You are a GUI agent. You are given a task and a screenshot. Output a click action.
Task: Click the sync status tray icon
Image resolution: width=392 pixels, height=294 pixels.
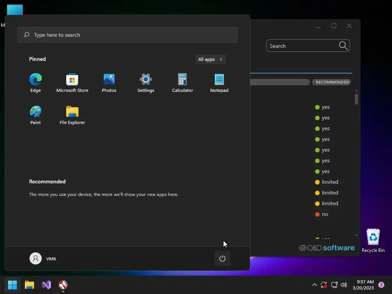click(x=324, y=285)
